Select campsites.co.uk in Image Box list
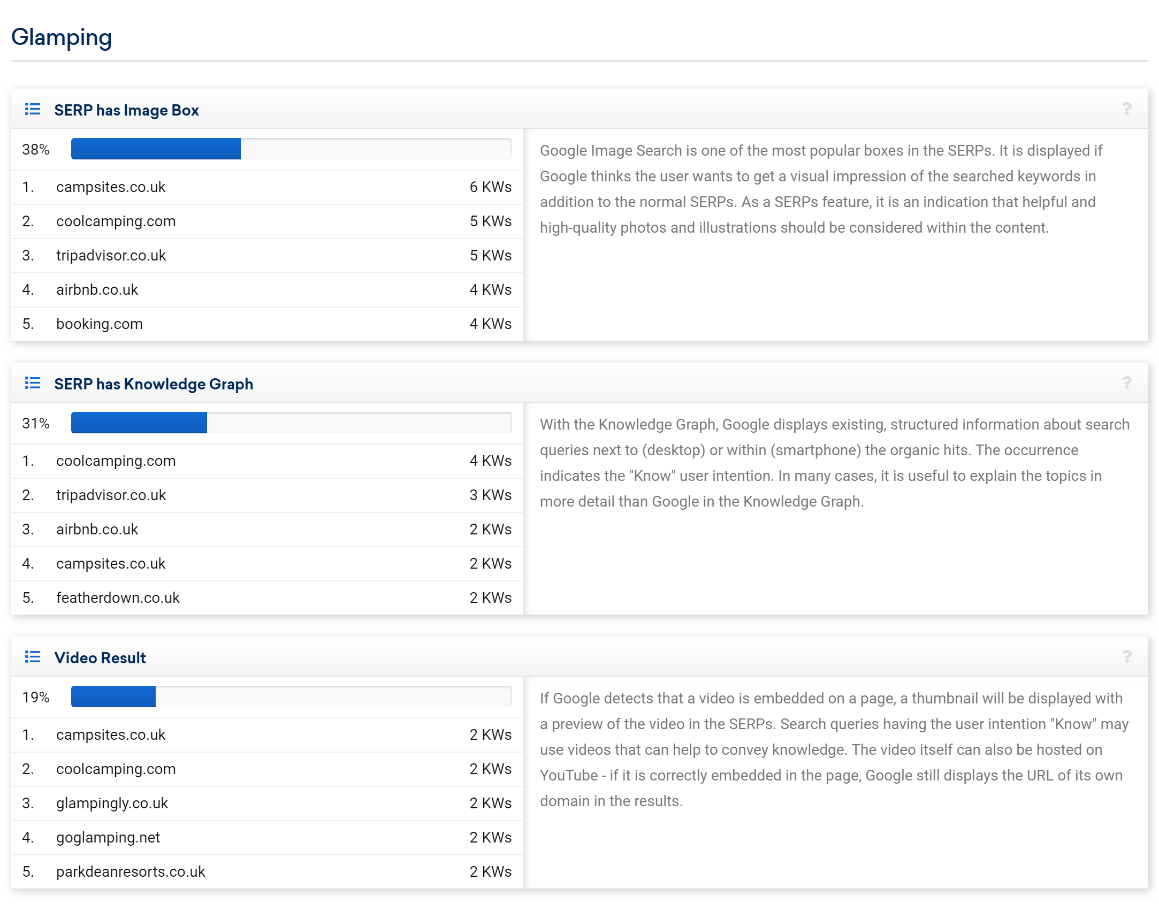The width and height of the screenshot is (1159, 911). point(111,187)
